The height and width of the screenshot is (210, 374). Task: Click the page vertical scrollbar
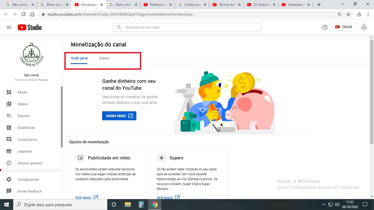(x=372, y=92)
